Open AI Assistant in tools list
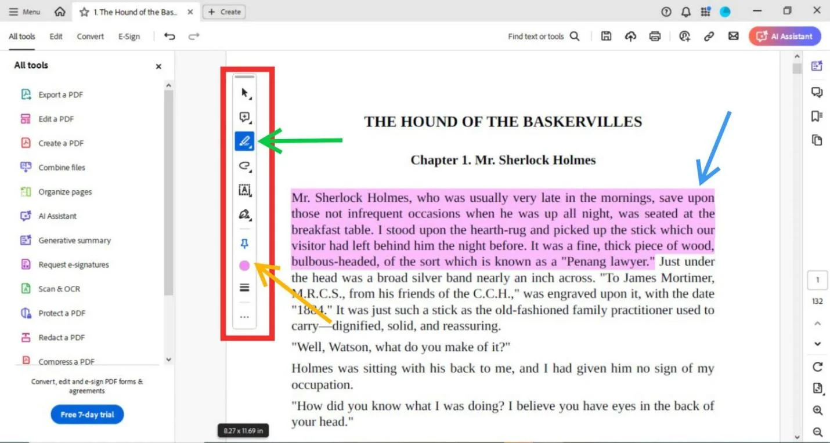This screenshot has height=443, width=830. (49, 216)
